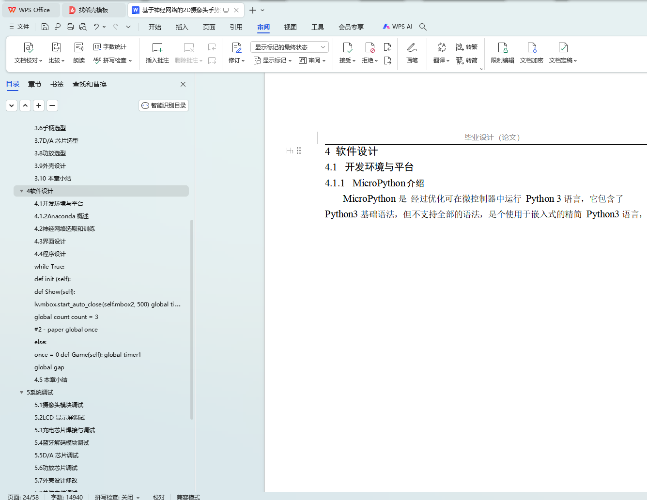
Task: Click the 文档加密 document encryption icon
Action: [x=532, y=47]
